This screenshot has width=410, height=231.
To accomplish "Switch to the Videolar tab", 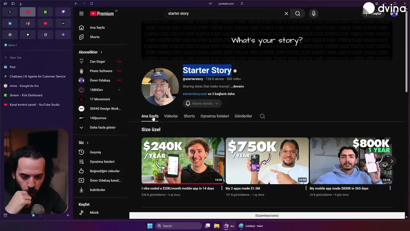I will [x=171, y=116].
